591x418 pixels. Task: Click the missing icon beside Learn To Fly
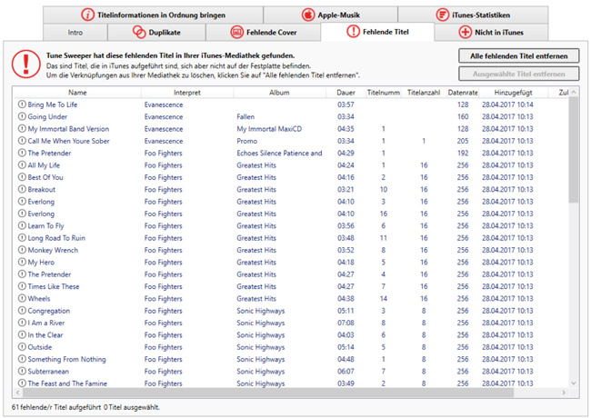22,225
